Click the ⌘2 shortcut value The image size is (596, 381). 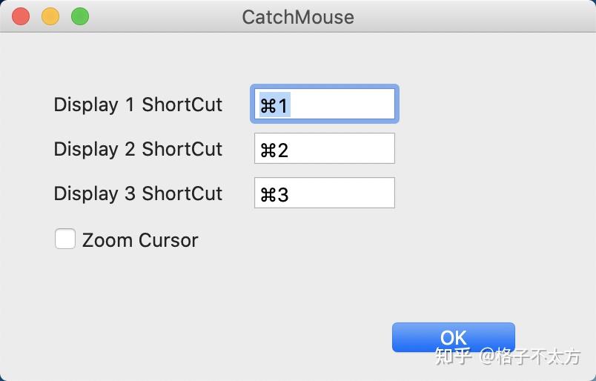tap(274, 150)
